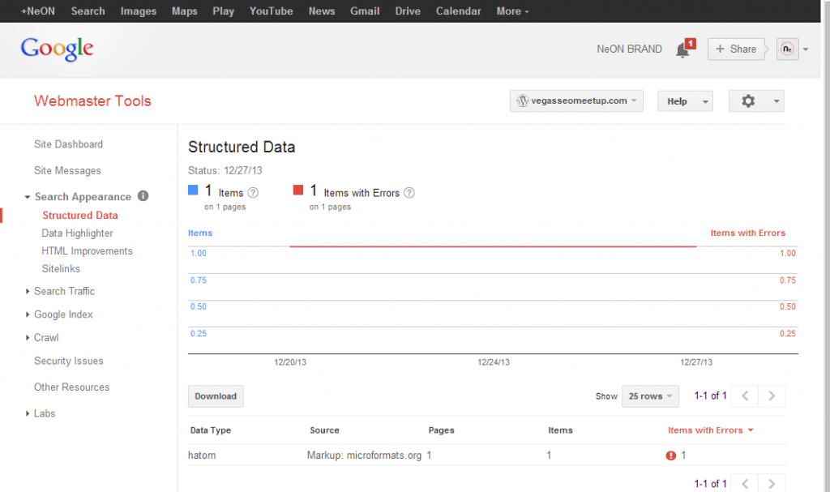
Task: Open Gmail in the top bar
Action: [365, 11]
